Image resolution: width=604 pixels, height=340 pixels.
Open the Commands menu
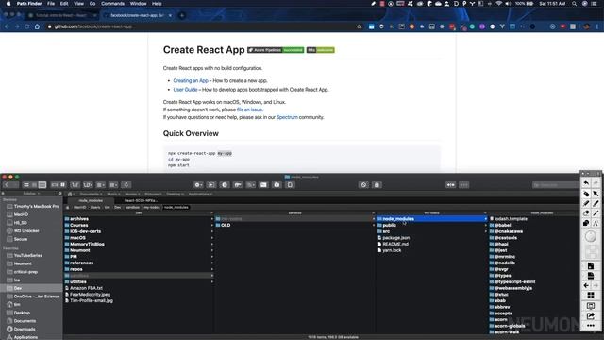pyautogui.click(x=112, y=4)
